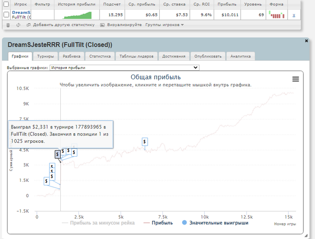Toggle Значительные выигрыши legend
The height and width of the screenshot is (239, 315).
click(x=215, y=223)
